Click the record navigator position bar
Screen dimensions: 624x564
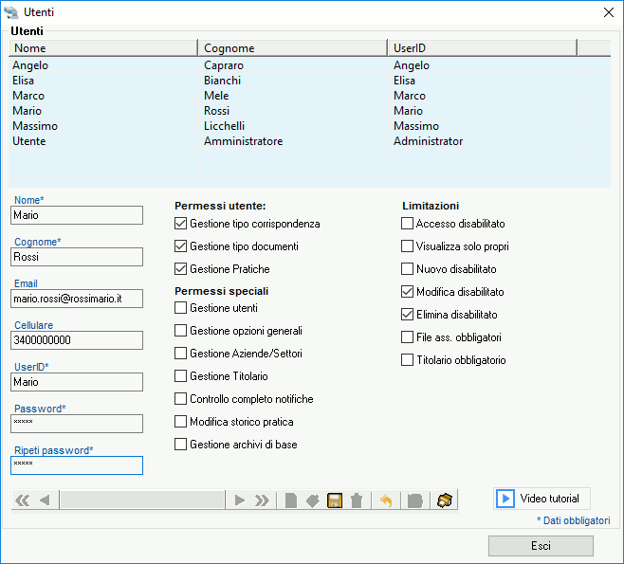pos(142,500)
